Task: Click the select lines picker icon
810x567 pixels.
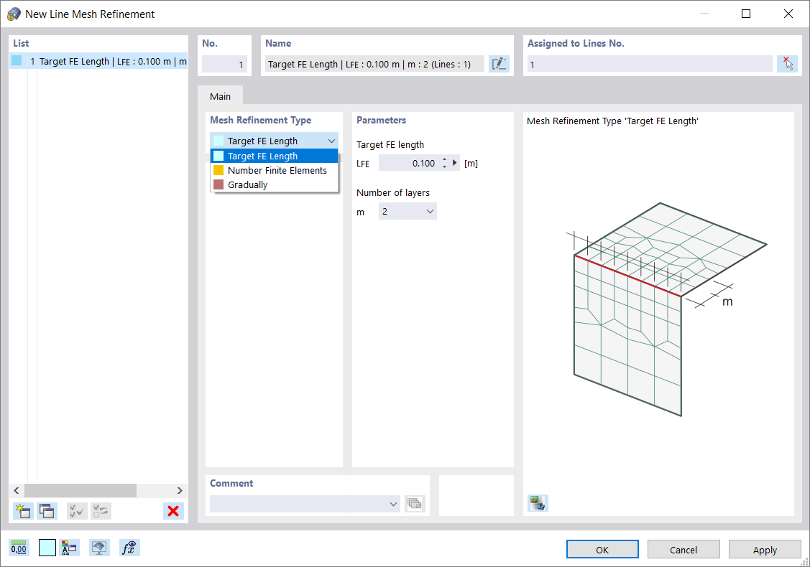Action: pyautogui.click(x=787, y=64)
